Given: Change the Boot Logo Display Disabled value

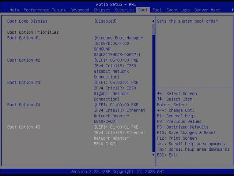Looking at the screenshot, I should (105, 21).
